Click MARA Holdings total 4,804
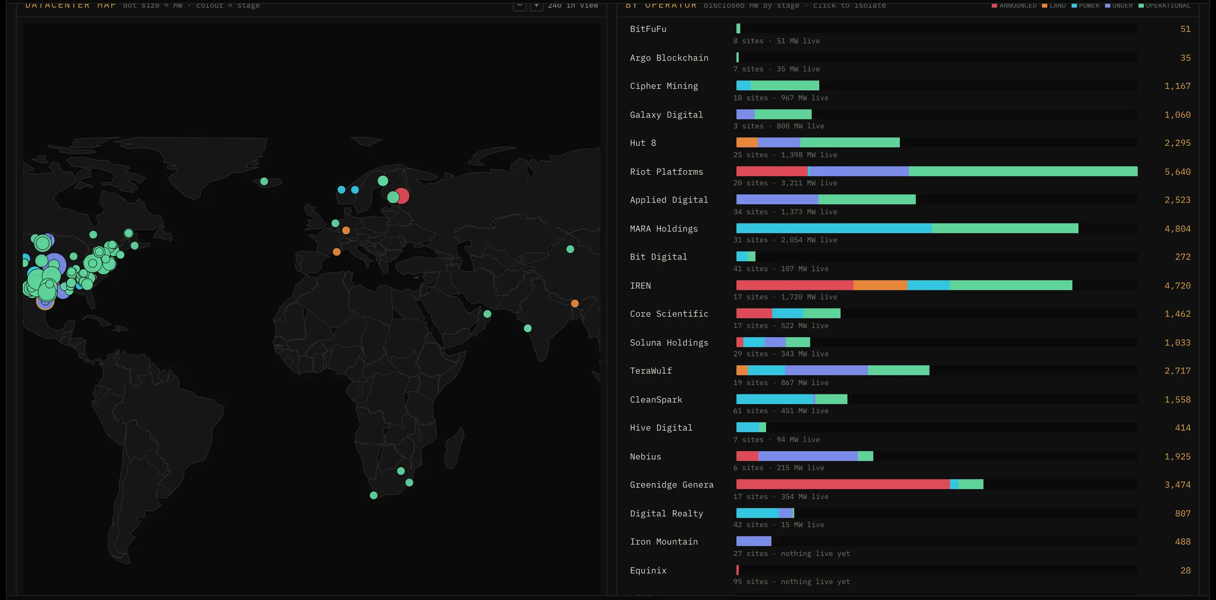1216x600 pixels. tap(1177, 228)
